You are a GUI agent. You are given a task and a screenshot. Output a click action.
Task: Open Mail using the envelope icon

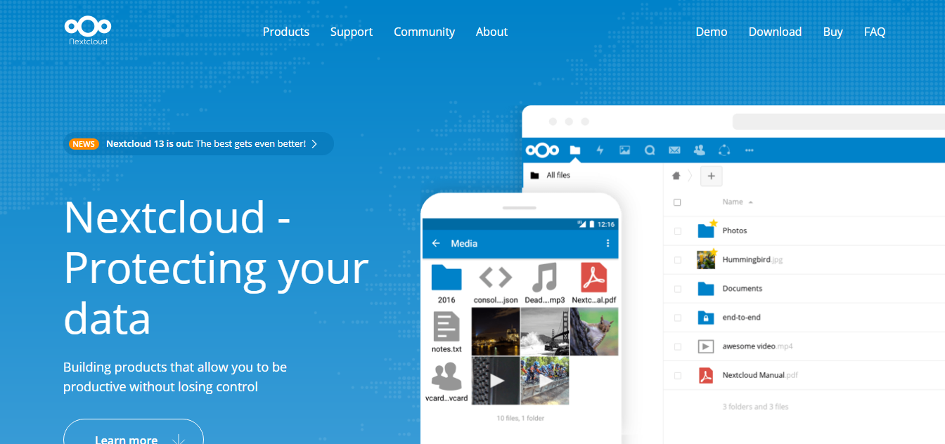tap(674, 150)
